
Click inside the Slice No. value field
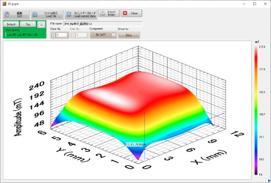62,35
